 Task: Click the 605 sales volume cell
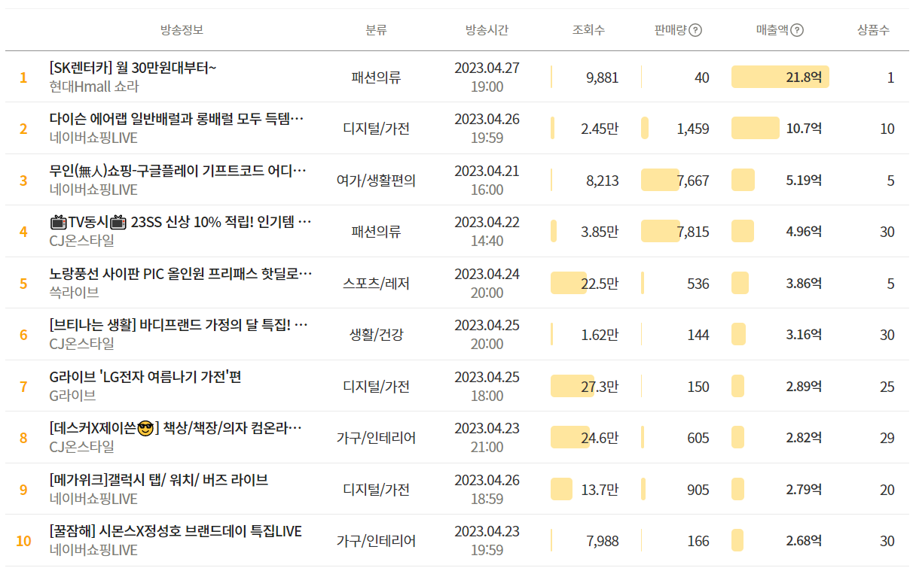click(698, 438)
